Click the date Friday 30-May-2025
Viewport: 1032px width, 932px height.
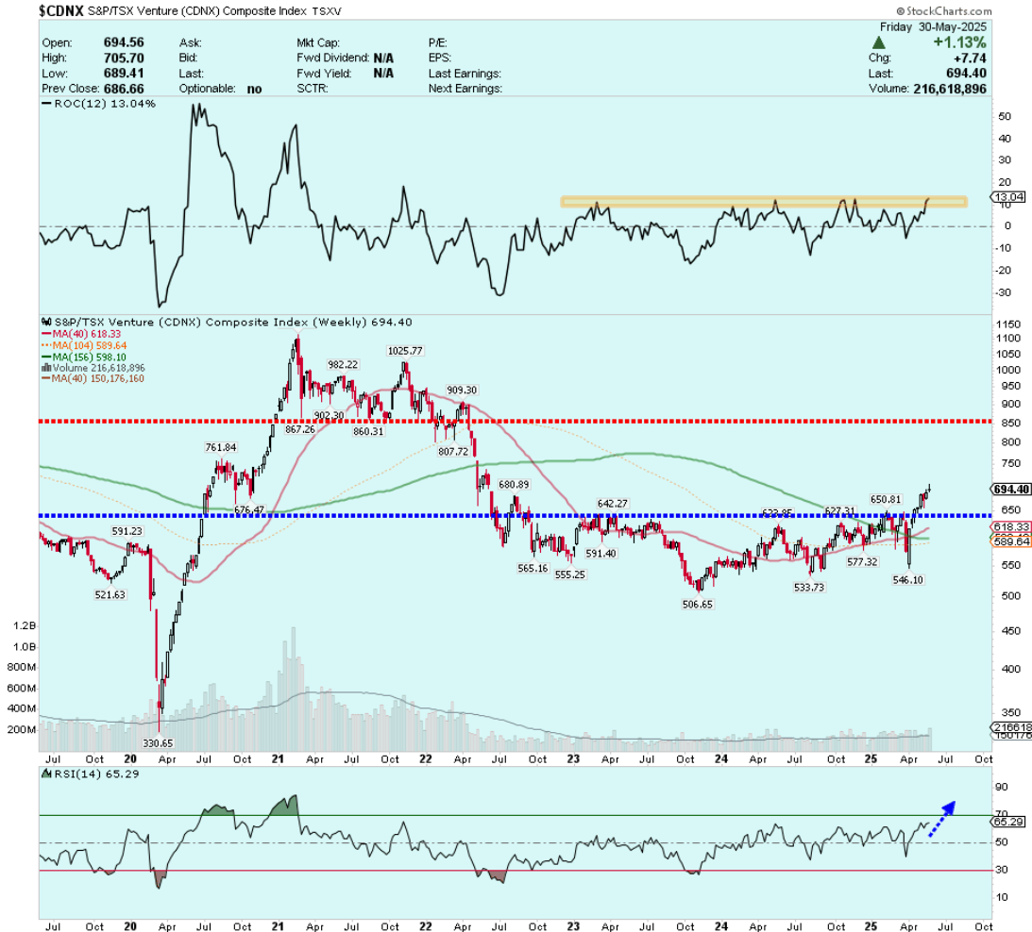[x=933, y=27]
